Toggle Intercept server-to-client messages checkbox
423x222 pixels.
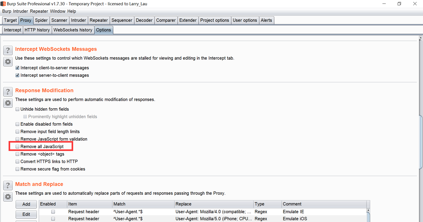pyautogui.click(x=17, y=75)
